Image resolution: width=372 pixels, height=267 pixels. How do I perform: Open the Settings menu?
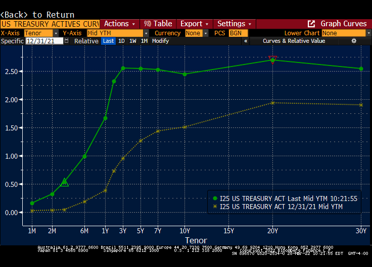tap(234, 24)
